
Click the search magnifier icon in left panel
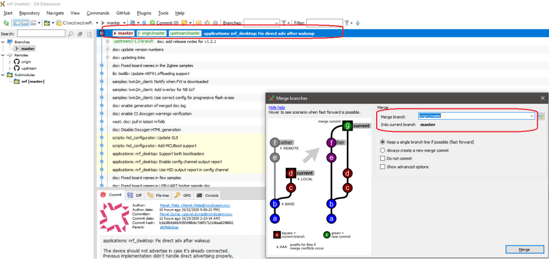(71, 34)
